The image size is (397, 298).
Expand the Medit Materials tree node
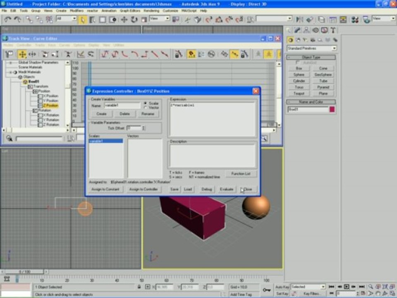pyautogui.click(x=11, y=72)
